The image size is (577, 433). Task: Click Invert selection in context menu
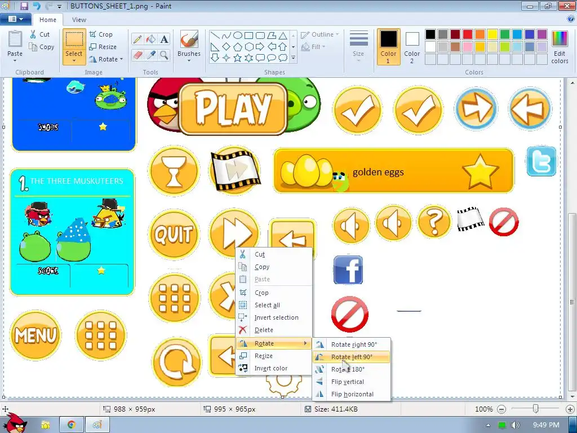point(274,317)
